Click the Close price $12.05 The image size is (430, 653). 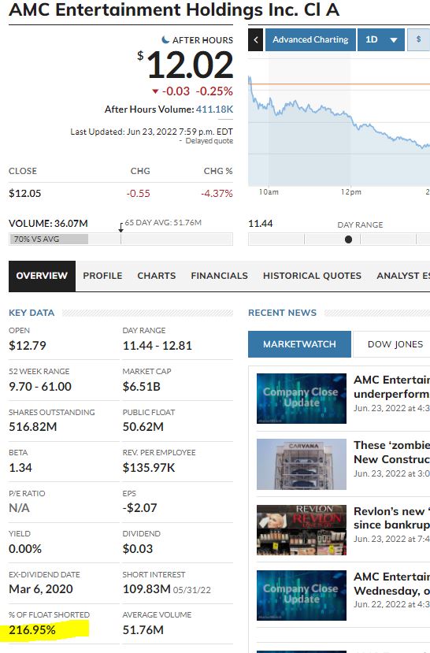coord(25,193)
